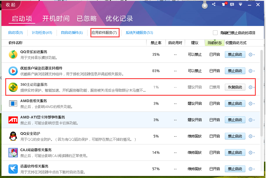Click the CAJ阅读器相关服务 app icon
This screenshot has height=178, width=280.
click(x=13, y=153)
